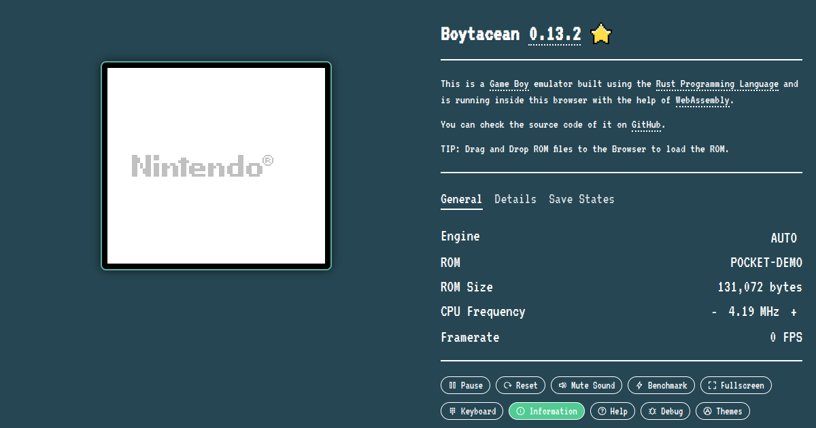This screenshot has height=428, width=816.
Task: Click the 0 FPS framerate value
Action: [x=786, y=338]
